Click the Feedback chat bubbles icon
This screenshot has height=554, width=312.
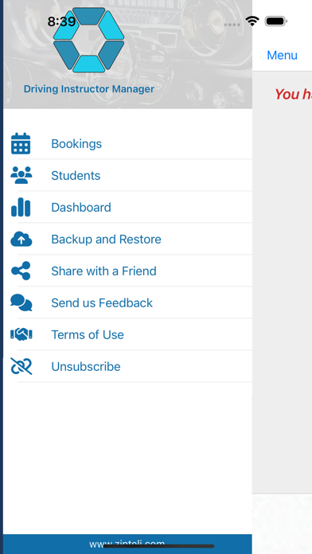(21, 302)
